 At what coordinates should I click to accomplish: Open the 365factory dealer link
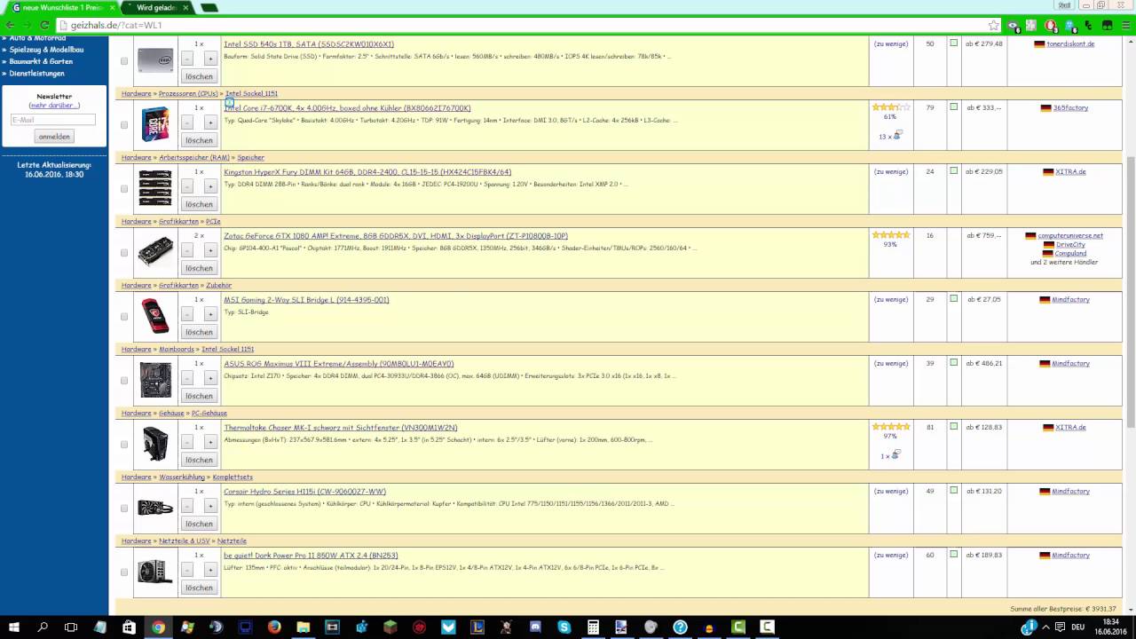1070,107
